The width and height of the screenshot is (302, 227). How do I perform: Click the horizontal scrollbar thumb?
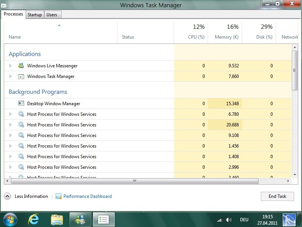(135, 181)
